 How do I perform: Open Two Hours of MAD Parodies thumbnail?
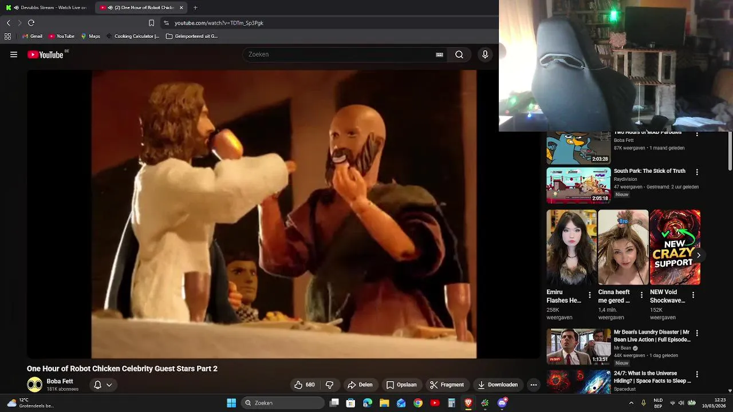(578, 148)
